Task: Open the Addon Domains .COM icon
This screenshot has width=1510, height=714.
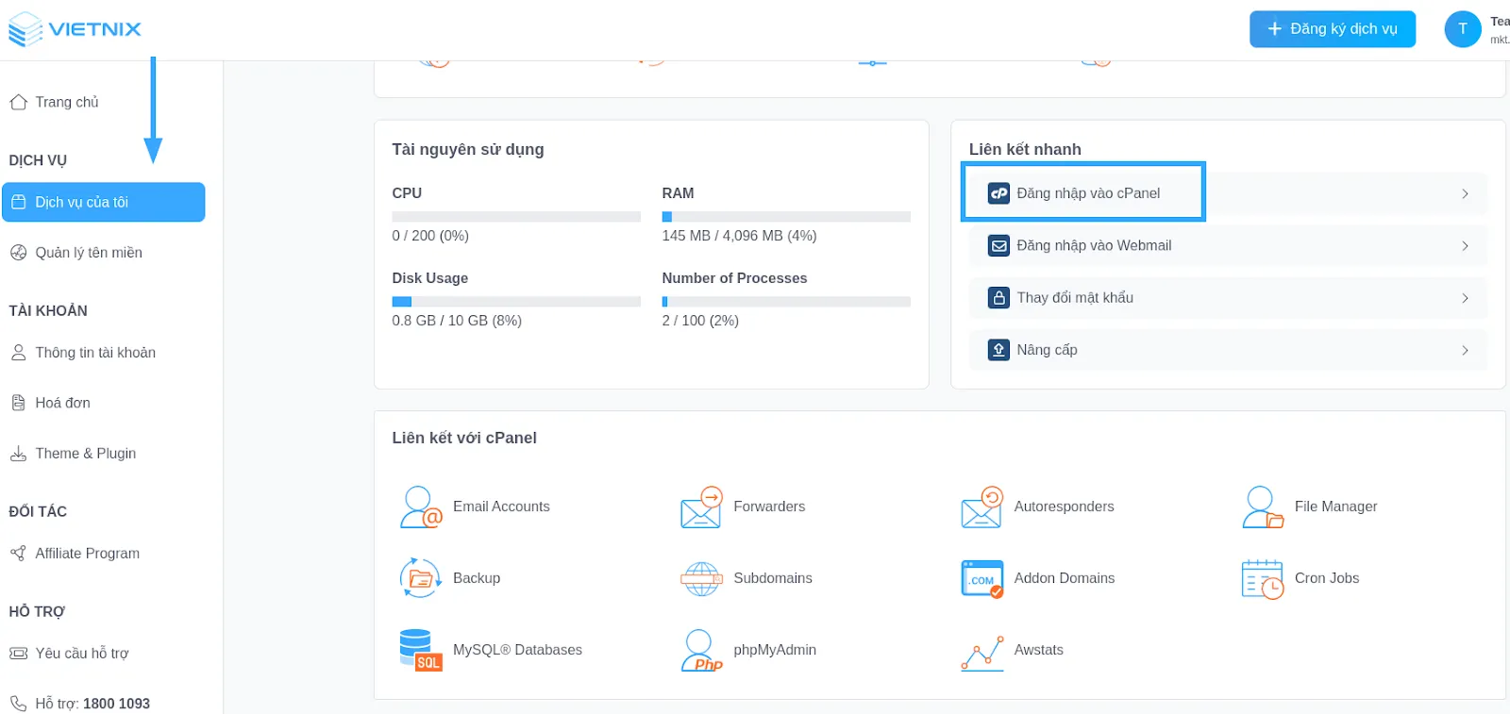Action: pos(981,578)
